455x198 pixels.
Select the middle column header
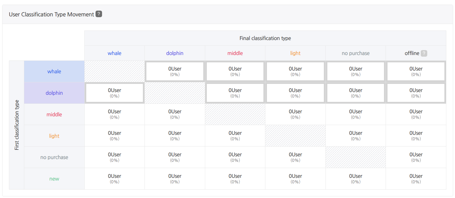(x=235, y=53)
